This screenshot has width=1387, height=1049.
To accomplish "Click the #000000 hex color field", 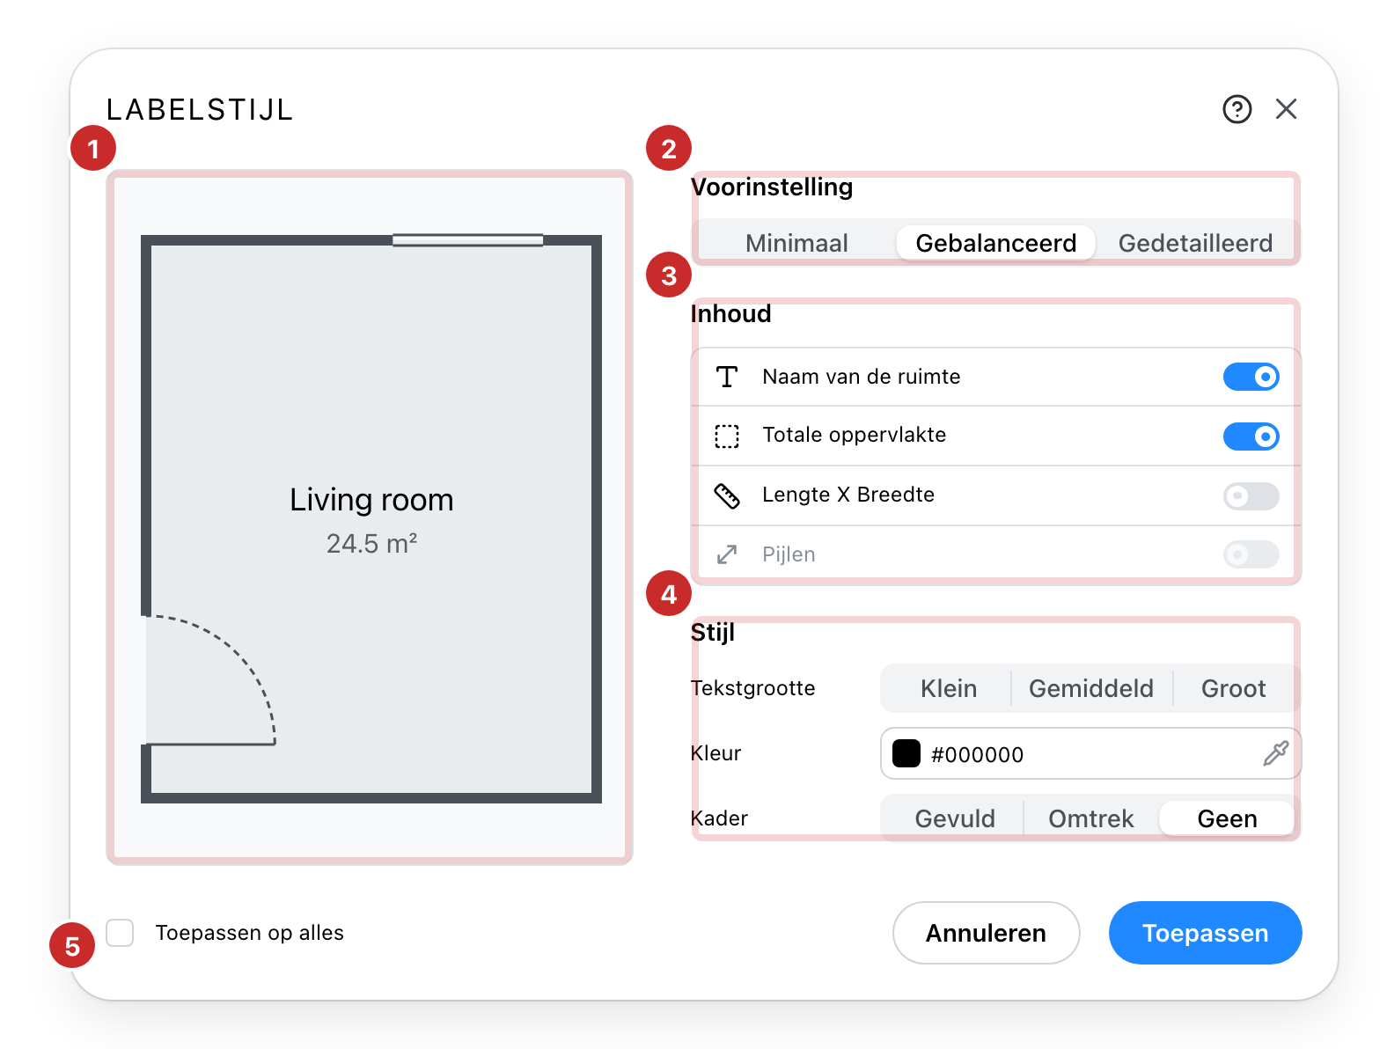I will [1090, 753].
